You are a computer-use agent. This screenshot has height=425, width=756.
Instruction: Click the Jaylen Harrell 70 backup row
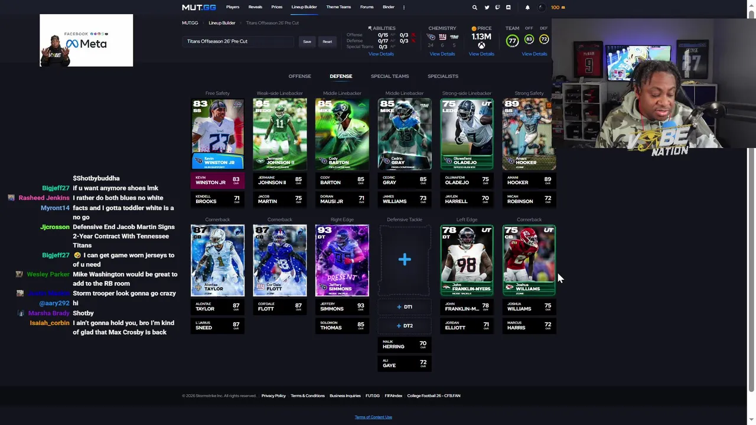point(467,199)
